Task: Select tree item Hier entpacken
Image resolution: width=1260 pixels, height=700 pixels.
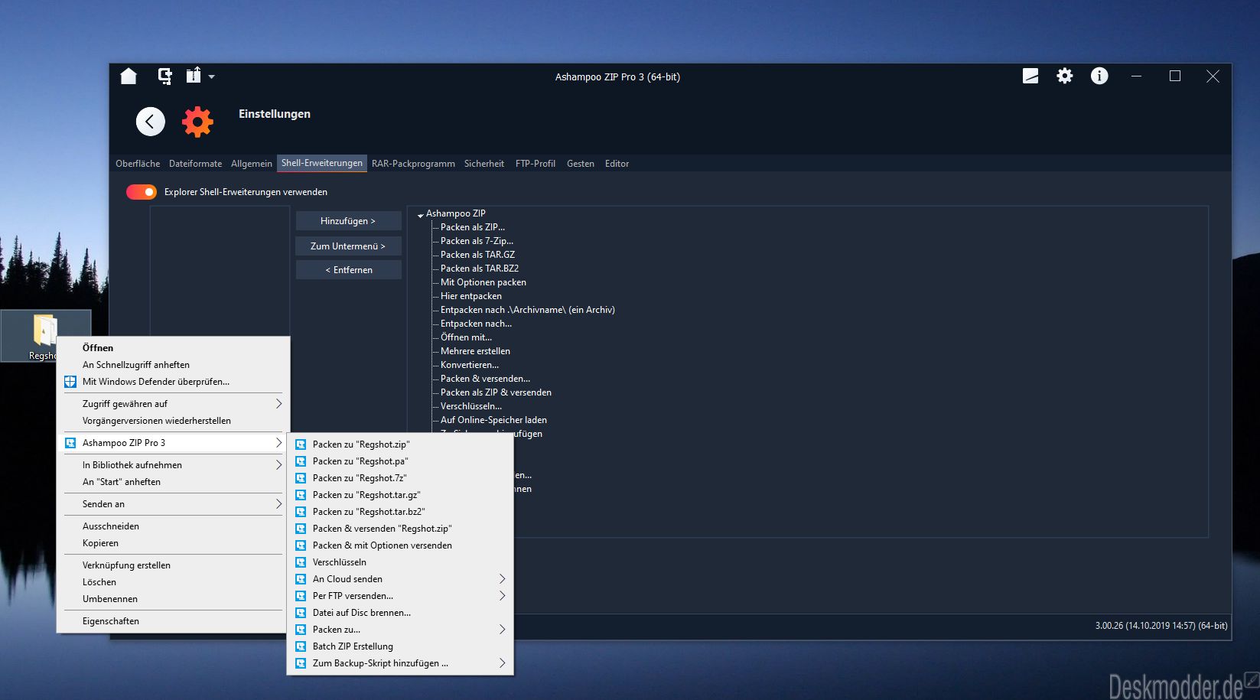Action: [470, 296]
